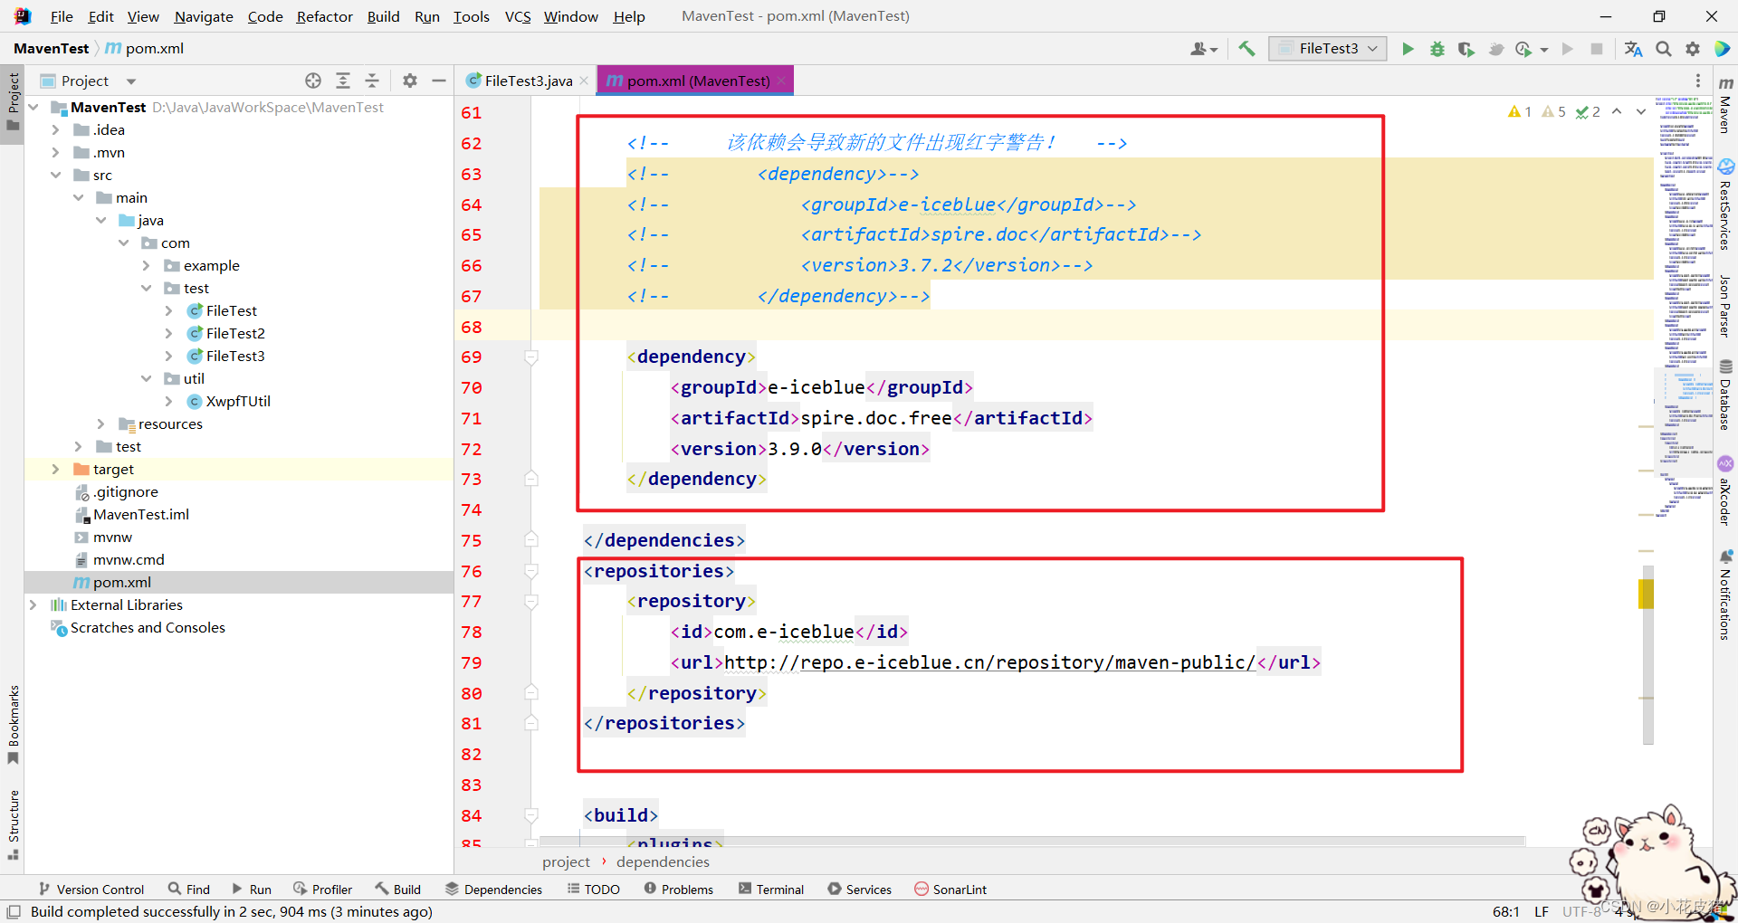Select opened file locate icon in Project panel
Viewport: 1738px width, 923px height.
[x=313, y=81]
